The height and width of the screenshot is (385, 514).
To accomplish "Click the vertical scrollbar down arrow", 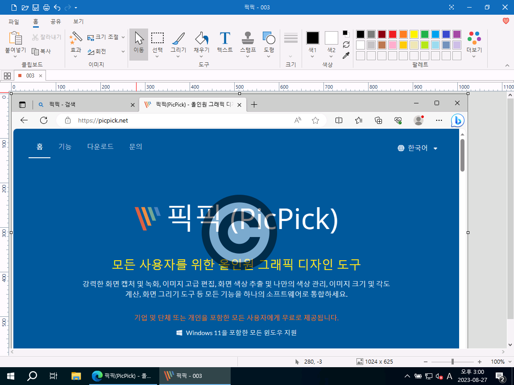I will (510, 345).
